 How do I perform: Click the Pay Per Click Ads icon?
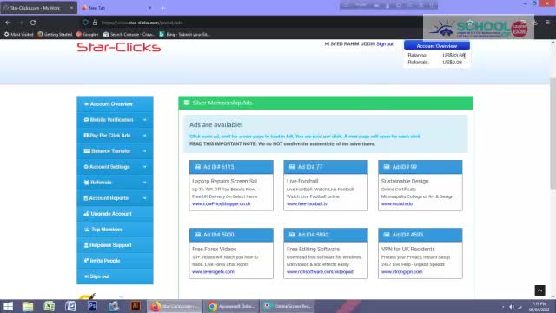point(86,136)
